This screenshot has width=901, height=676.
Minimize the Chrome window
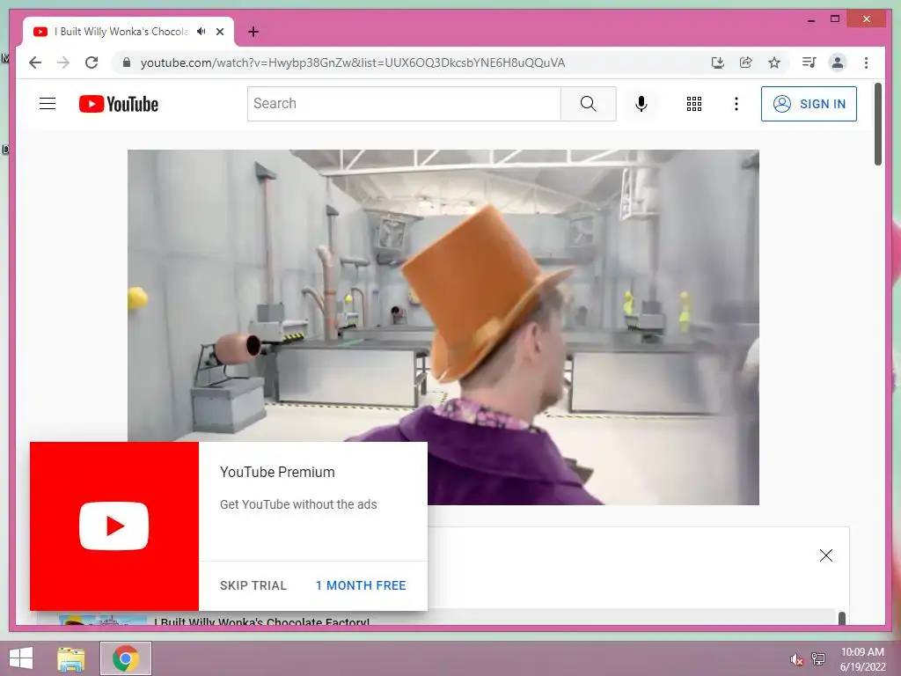pos(810,19)
